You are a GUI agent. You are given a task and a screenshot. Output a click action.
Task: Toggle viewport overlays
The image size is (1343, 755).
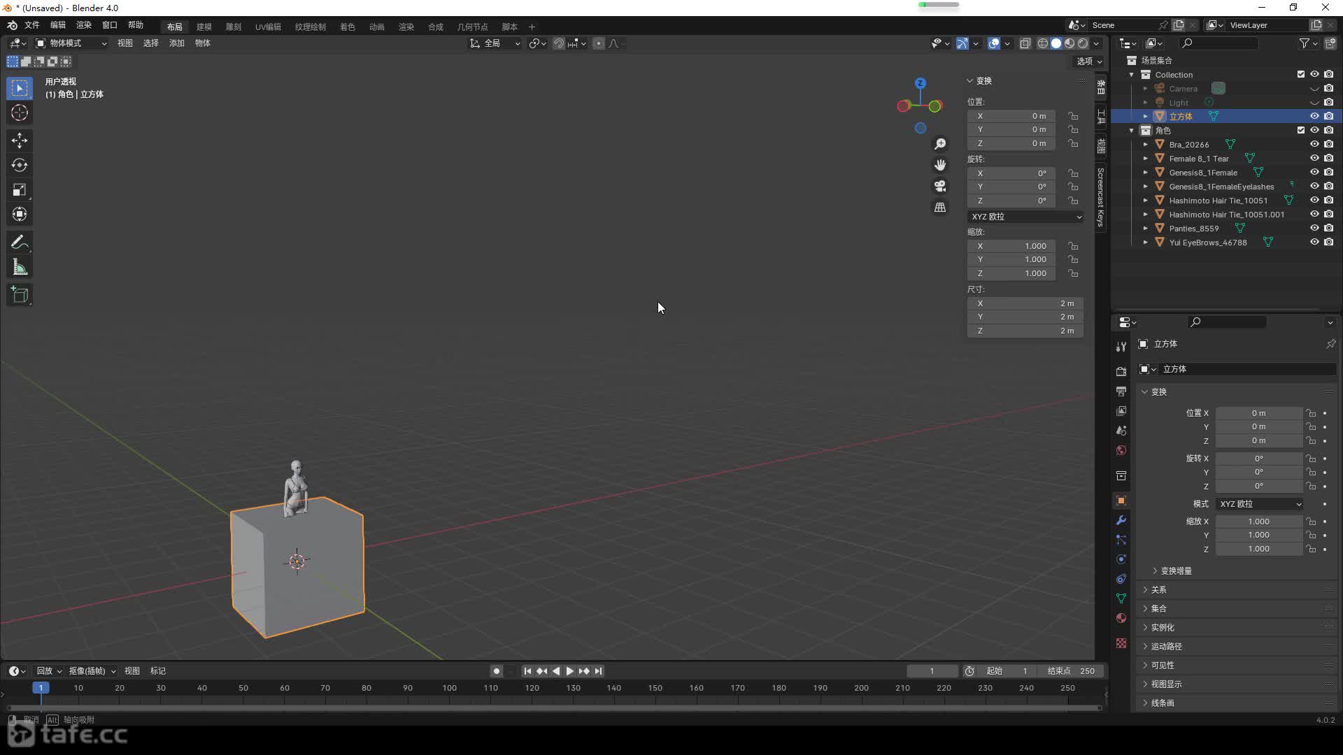coord(994,43)
